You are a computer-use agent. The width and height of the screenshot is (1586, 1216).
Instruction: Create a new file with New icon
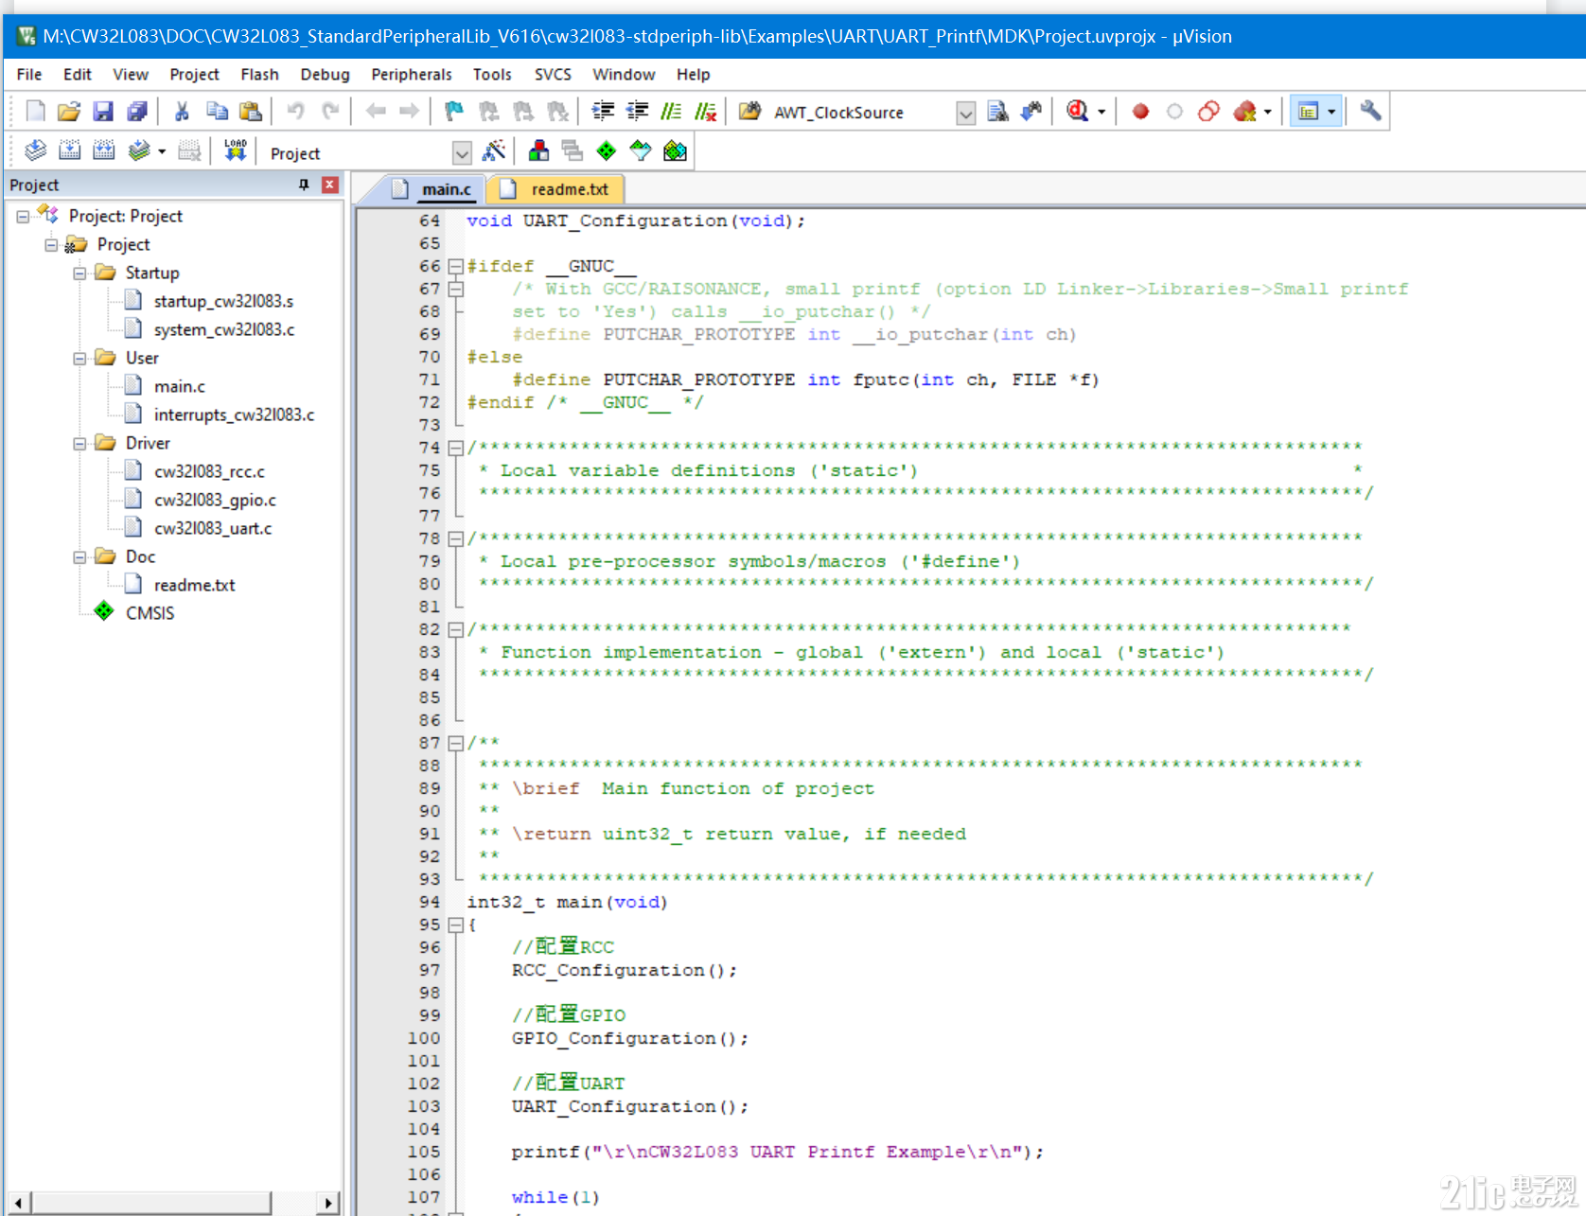pyautogui.click(x=35, y=112)
